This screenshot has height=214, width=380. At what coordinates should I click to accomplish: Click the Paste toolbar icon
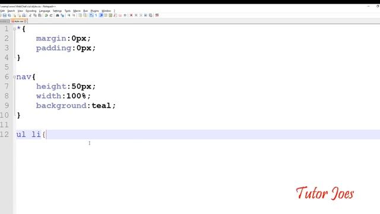(x=40, y=15)
